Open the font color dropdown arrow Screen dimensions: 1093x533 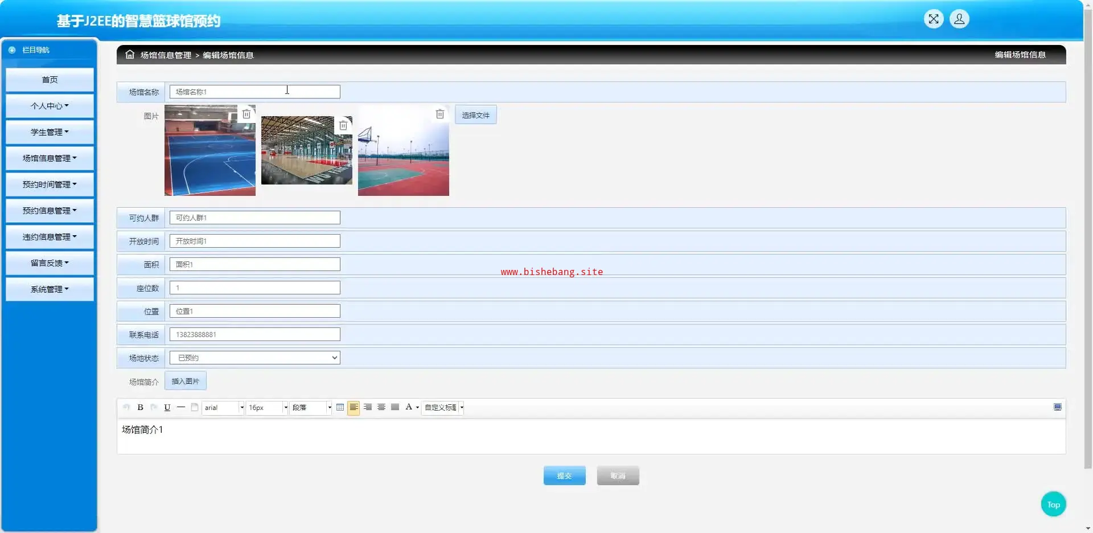[417, 408]
